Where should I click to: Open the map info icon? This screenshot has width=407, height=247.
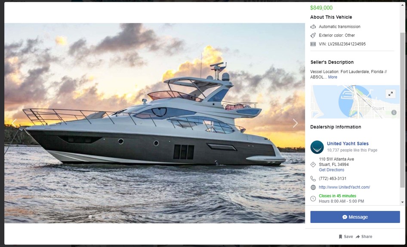coord(394,113)
